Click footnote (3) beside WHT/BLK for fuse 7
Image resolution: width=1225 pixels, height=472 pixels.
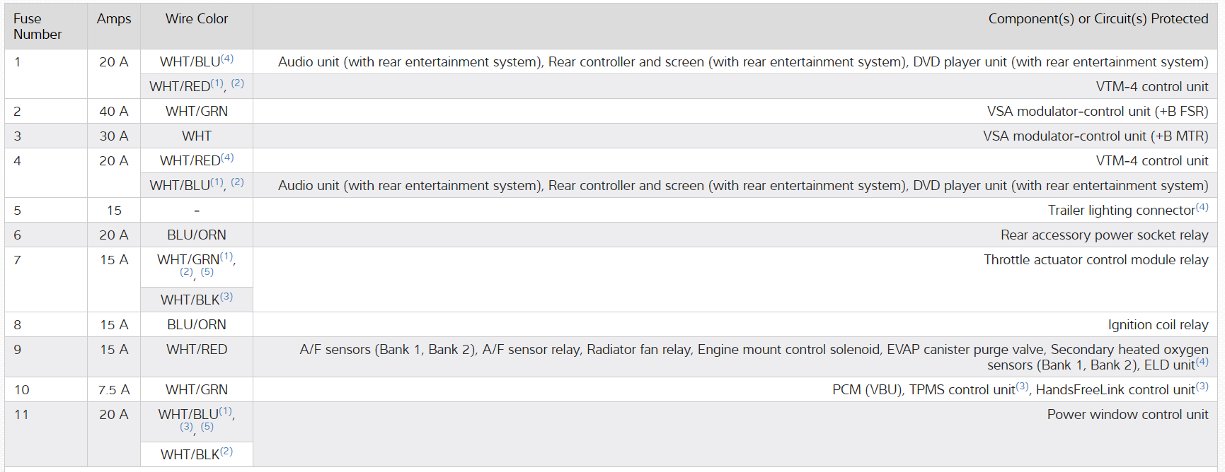tap(226, 297)
